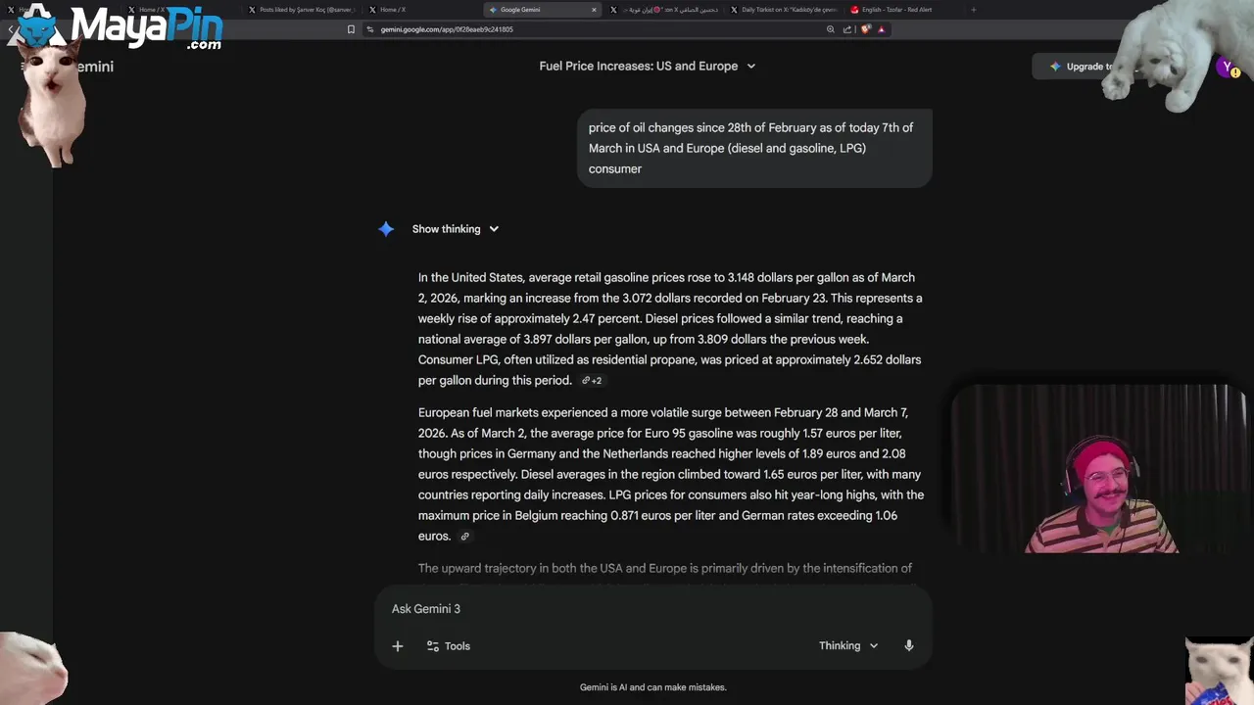Open the conversation title dropdown menu
The width and height of the screenshot is (1254, 705).
point(751,67)
